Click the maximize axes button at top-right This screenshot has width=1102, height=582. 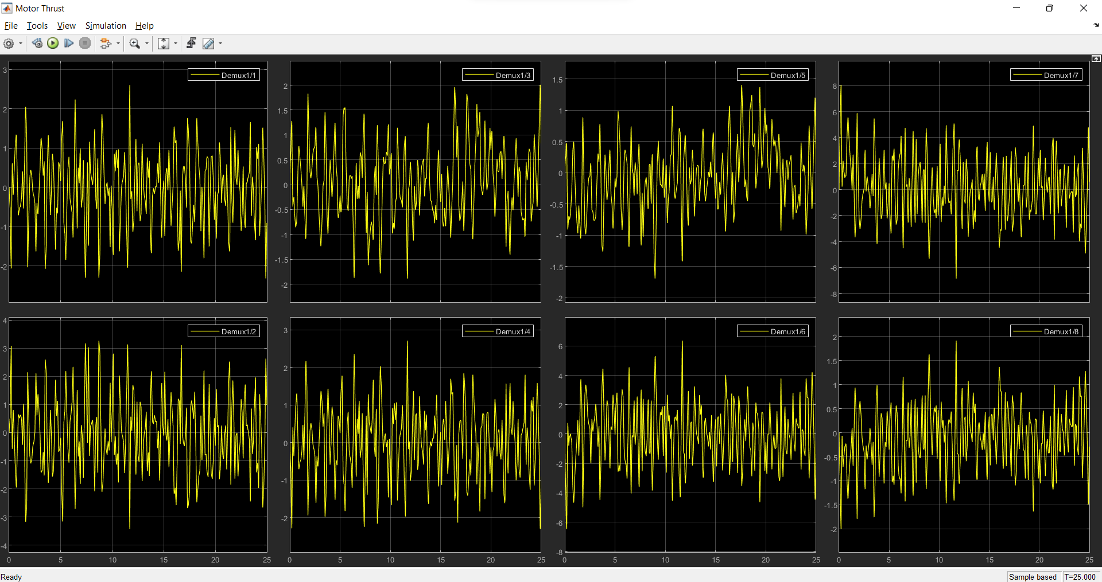1096,58
